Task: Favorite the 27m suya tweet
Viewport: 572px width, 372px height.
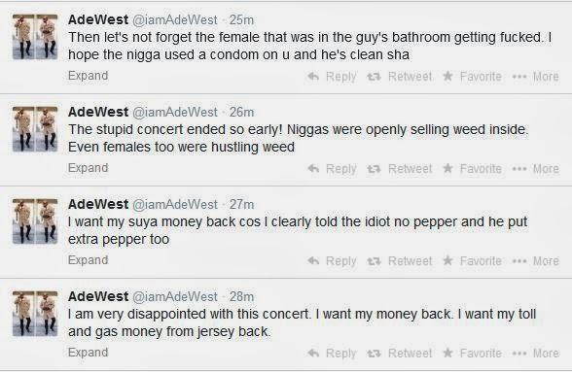Action: [x=472, y=261]
